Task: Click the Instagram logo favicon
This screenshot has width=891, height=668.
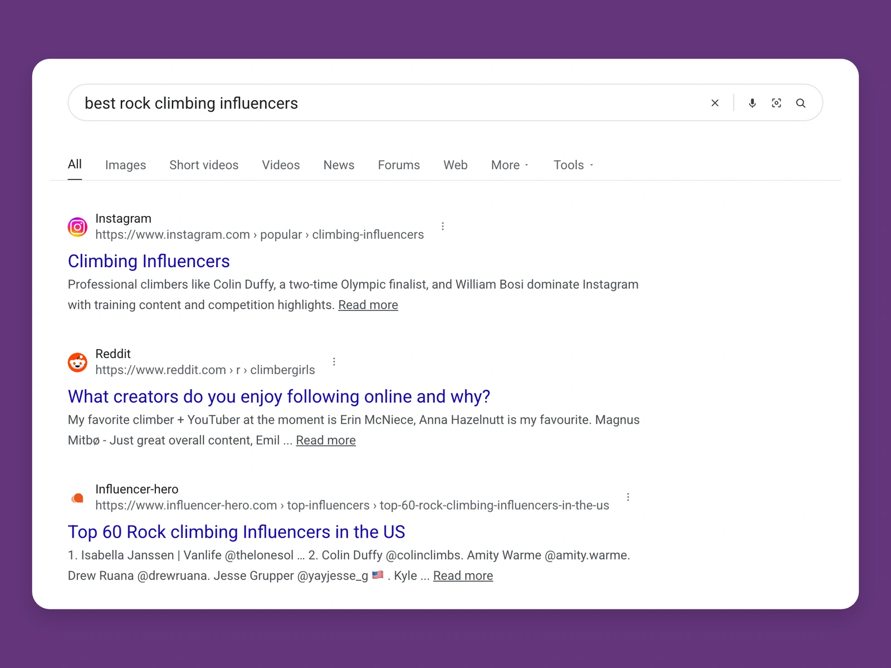Action: [x=77, y=227]
